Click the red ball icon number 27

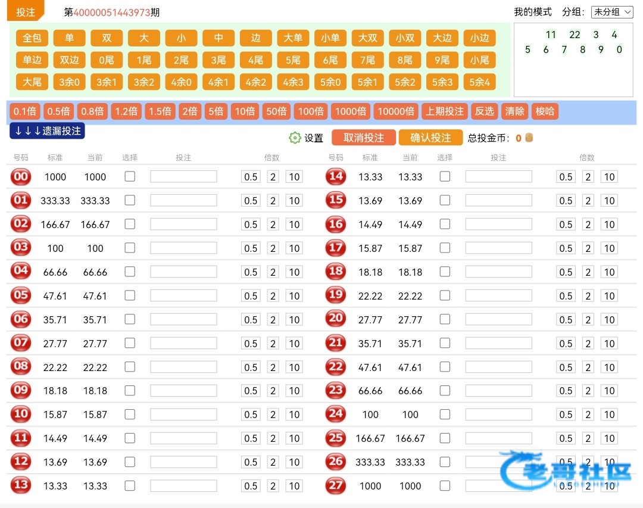[336, 485]
